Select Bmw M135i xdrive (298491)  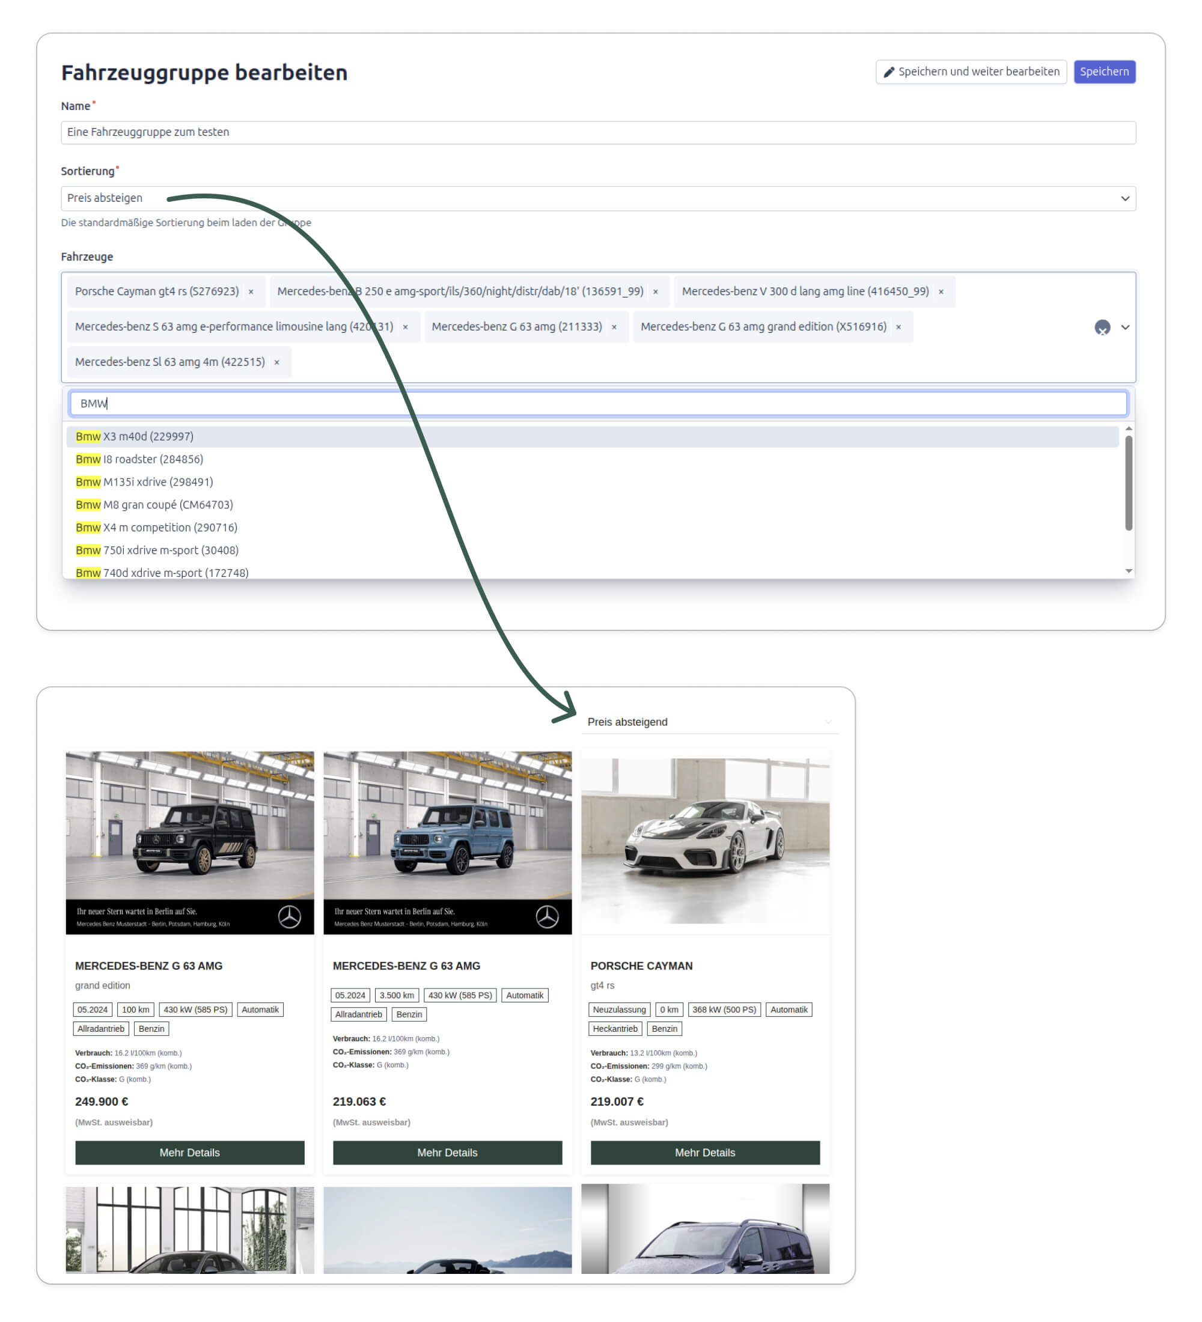click(592, 483)
